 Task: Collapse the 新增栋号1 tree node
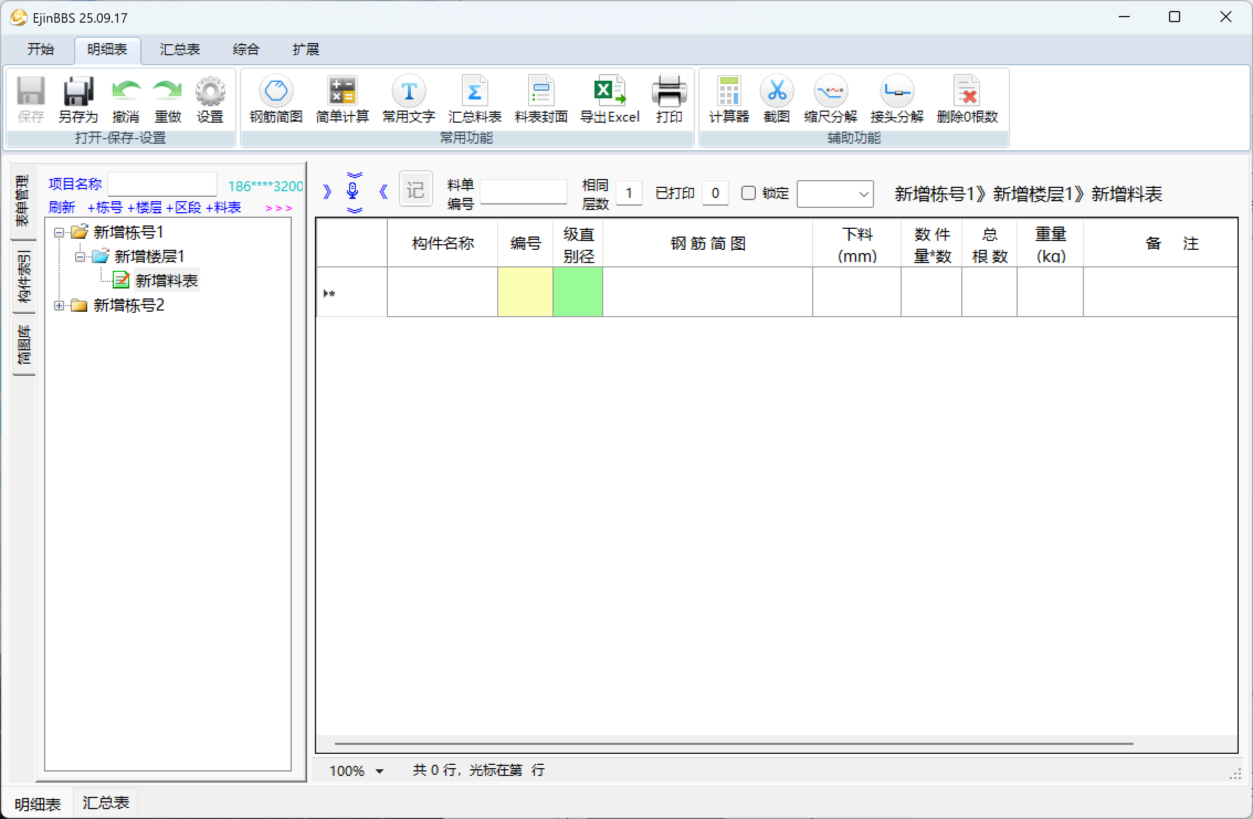59,233
